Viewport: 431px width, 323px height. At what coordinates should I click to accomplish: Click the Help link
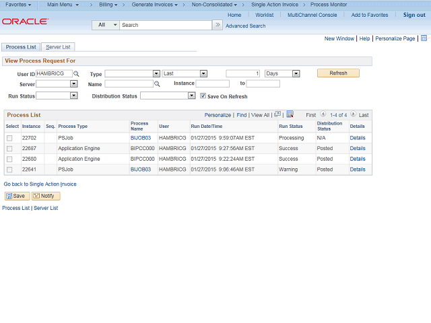tap(364, 38)
